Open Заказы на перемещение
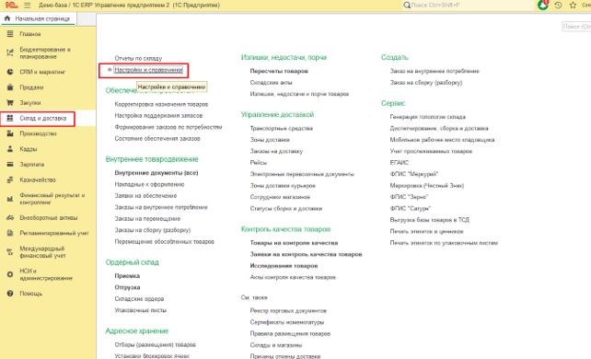 point(147,218)
